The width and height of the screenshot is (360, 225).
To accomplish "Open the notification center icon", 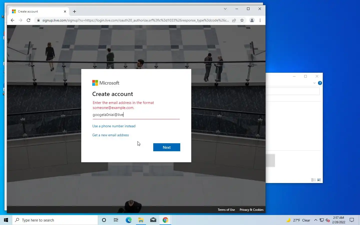I will (352, 220).
